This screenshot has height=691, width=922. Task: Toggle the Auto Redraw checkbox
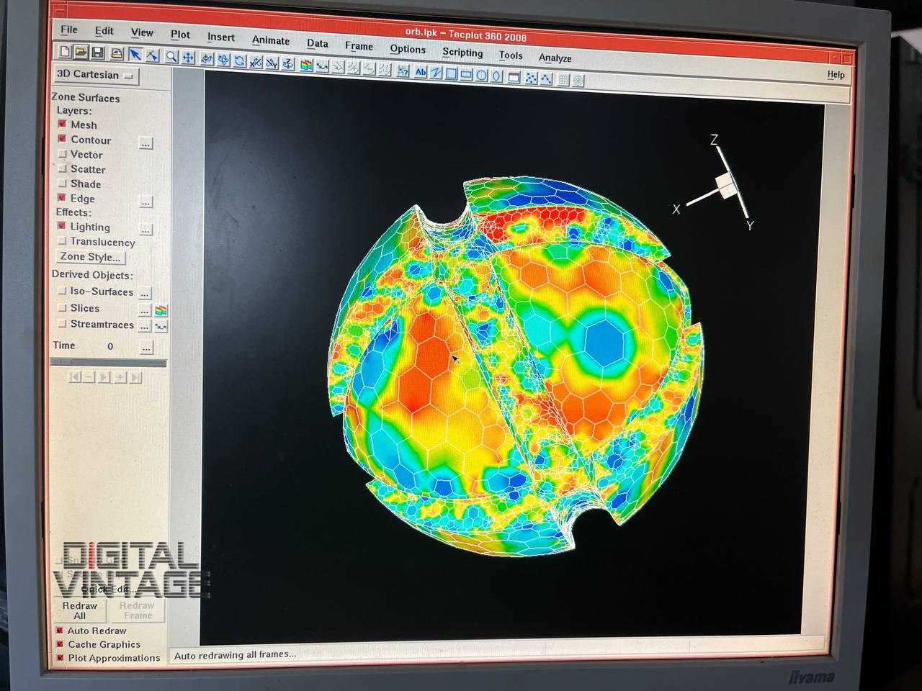click(x=60, y=631)
